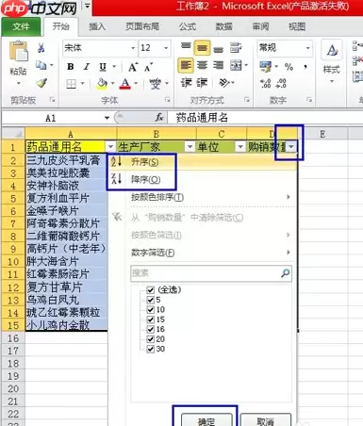Uncheck the value 20 checkbox
This screenshot has height=426, width=363.
pyautogui.click(x=151, y=339)
